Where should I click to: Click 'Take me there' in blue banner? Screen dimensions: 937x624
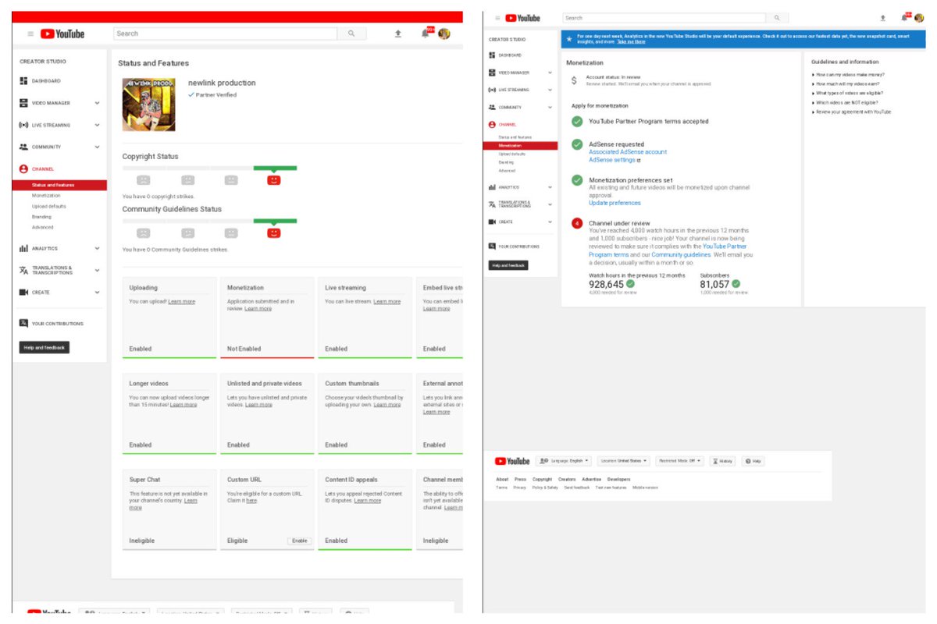(631, 42)
